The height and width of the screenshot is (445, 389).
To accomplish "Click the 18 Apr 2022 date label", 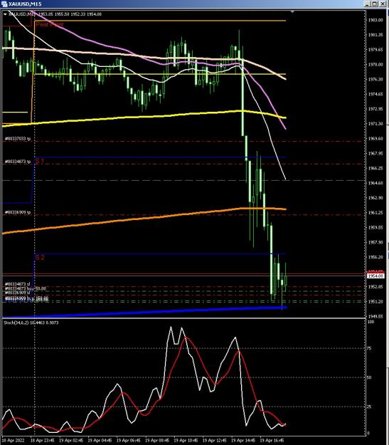I will point(13,441).
